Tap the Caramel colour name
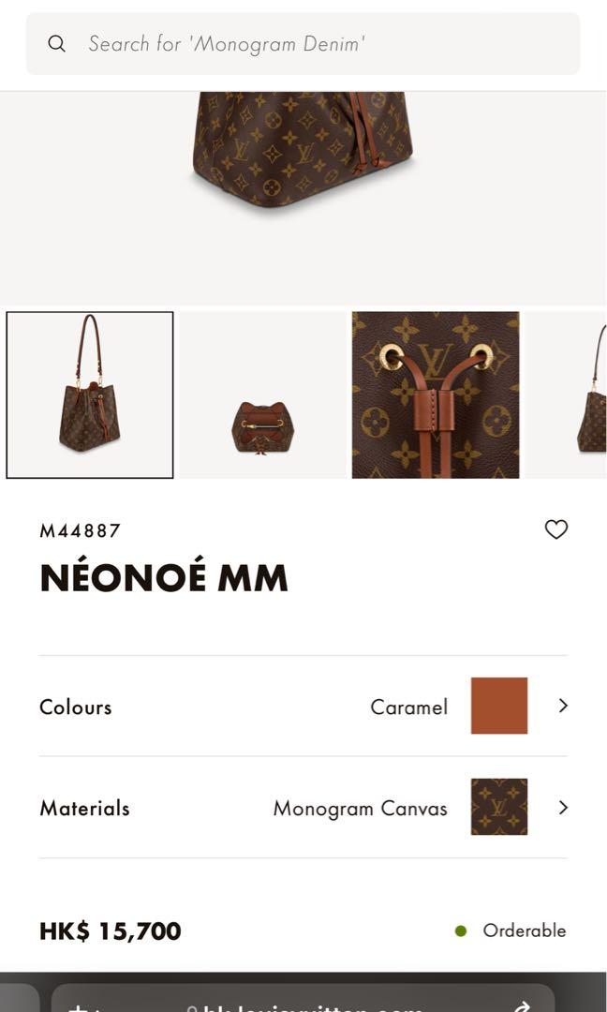The height and width of the screenshot is (1012, 607). click(x=409, y=707)
